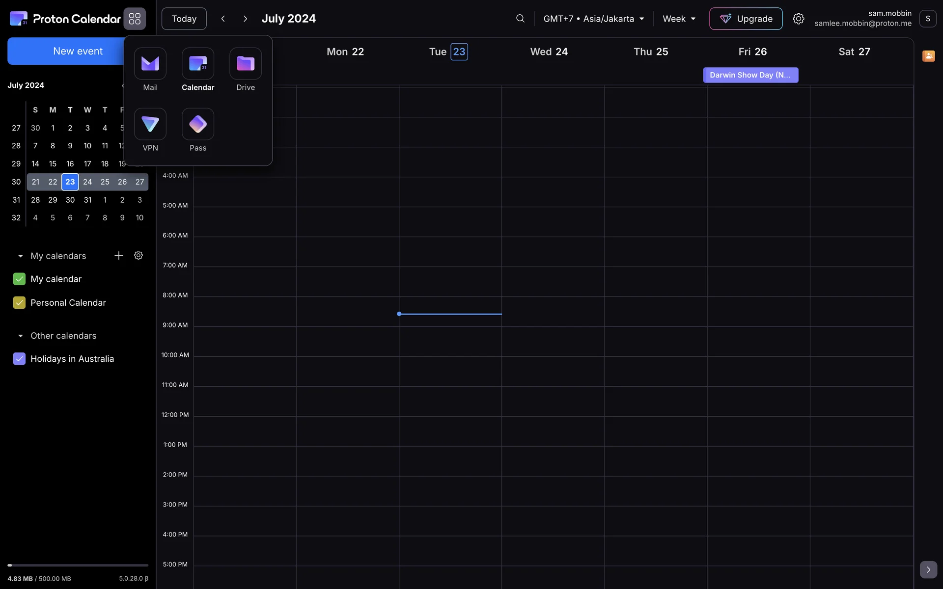The image size is (943, 589).
Task: Open Proton Drive from app switcher
Action: click(245, 64)
